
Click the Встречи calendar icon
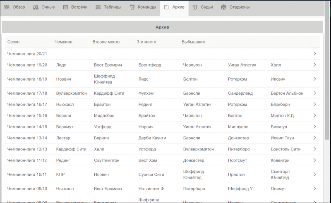click(x=65, y=7)
